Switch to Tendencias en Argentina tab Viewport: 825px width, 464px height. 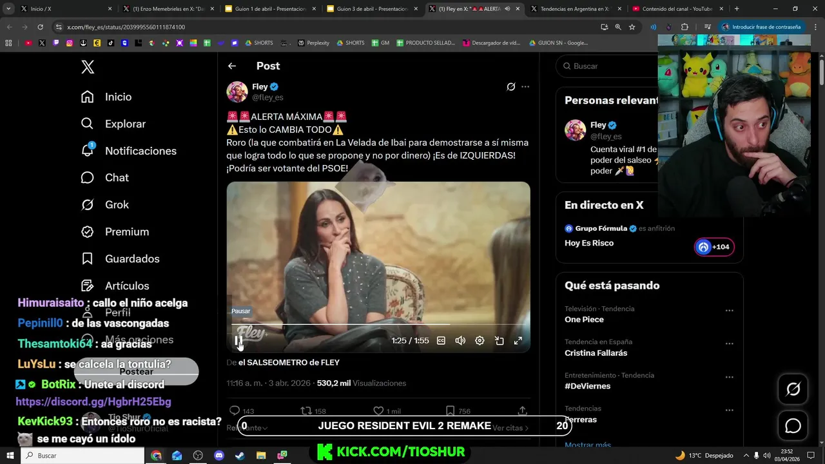click(576, 9)
